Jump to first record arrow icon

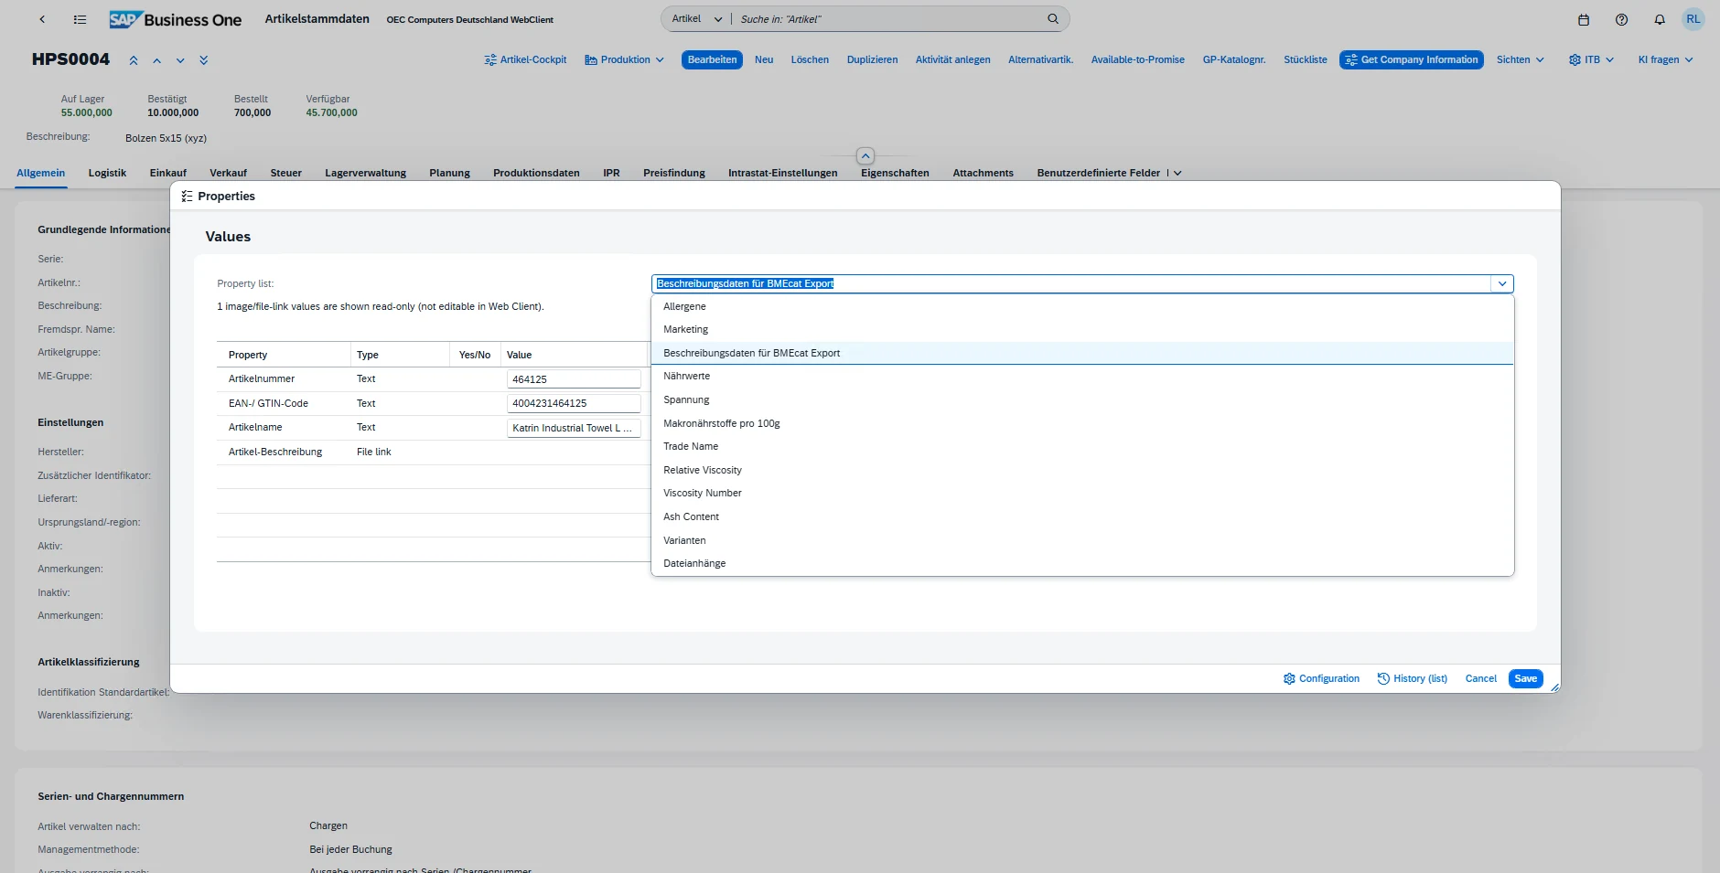134,60
